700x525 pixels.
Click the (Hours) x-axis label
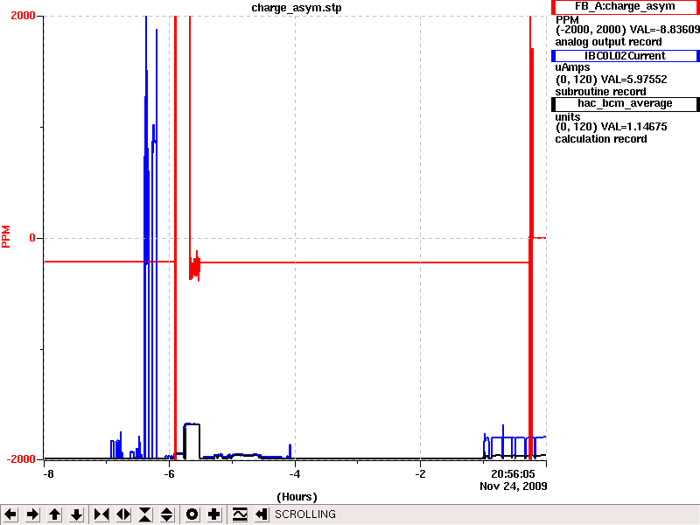[297, 497]
